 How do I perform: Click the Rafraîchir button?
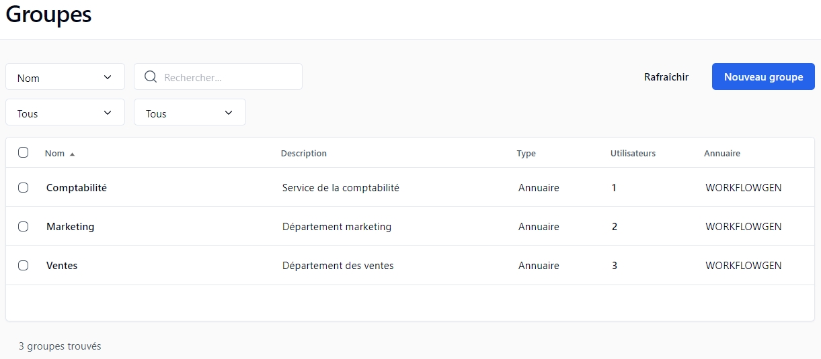pos(666,77)
